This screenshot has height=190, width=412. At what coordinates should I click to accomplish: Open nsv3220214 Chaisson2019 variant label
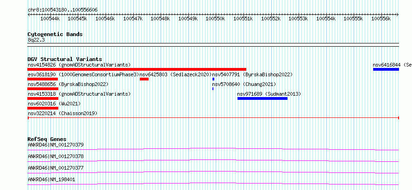click(x=62, y=113)
